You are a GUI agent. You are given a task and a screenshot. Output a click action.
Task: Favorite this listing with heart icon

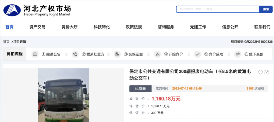point(260,72)
